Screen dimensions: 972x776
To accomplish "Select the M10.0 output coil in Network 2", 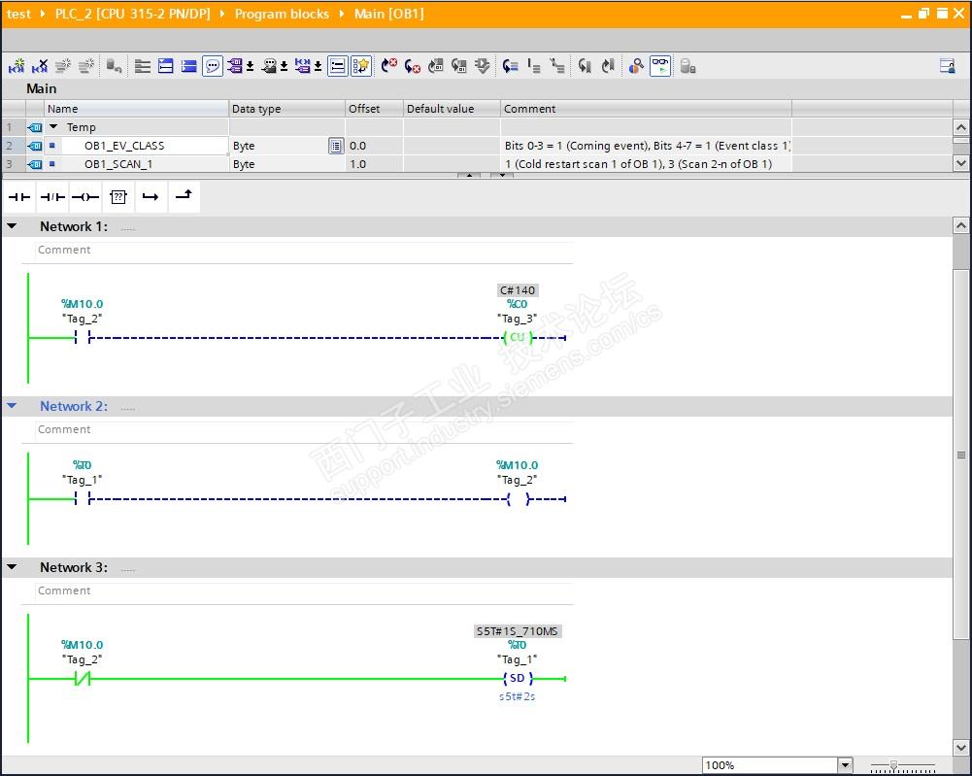I will tap(519, 499).
